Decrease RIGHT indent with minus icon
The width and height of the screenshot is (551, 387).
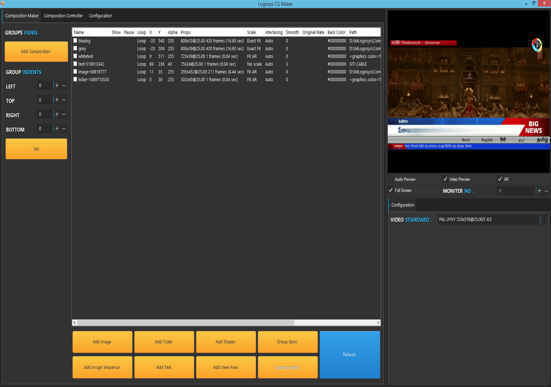64,114
